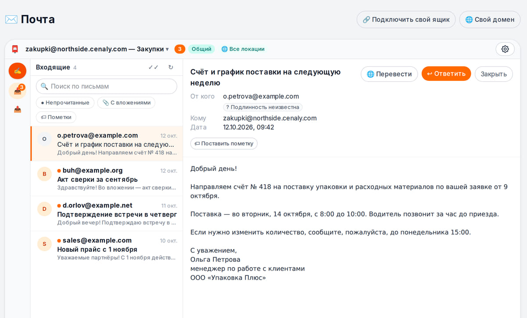Screen dimensions: 527x318
Task: Reply using the Ответить button
Action: (446, 74)
